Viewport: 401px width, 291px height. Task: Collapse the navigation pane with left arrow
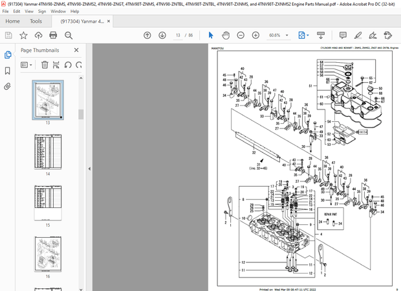(89, 169)
